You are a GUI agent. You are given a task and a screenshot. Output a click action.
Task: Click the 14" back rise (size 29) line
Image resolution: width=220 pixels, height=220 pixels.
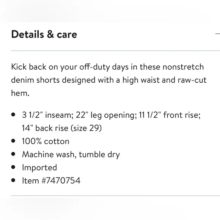[62, 128]
